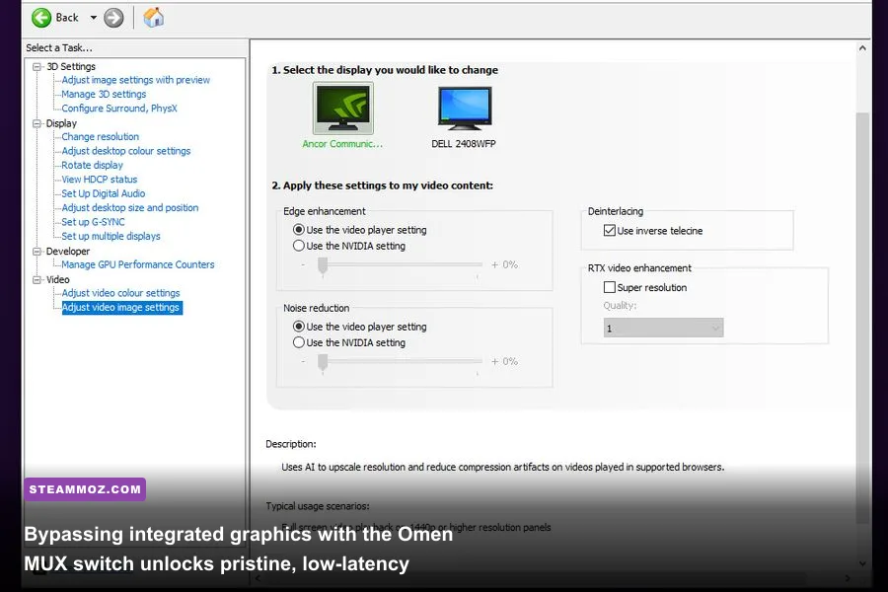Select the DELL 2408WFP display icon
The height and width of the screenshot is (592, 888).
tap(465, 109)
